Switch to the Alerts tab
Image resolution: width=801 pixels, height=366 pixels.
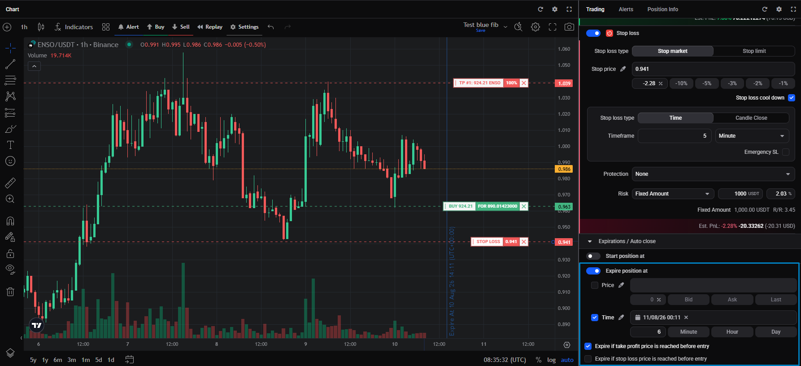pyautogui.click(x=626, y=9)
